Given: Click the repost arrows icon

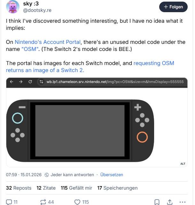Looking at the screenshot, I should coord(43,202).
